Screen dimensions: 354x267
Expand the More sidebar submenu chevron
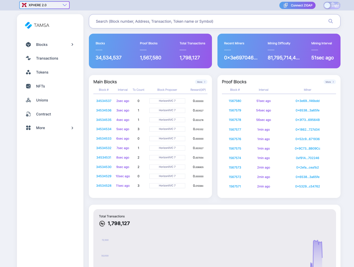point(72,128)
